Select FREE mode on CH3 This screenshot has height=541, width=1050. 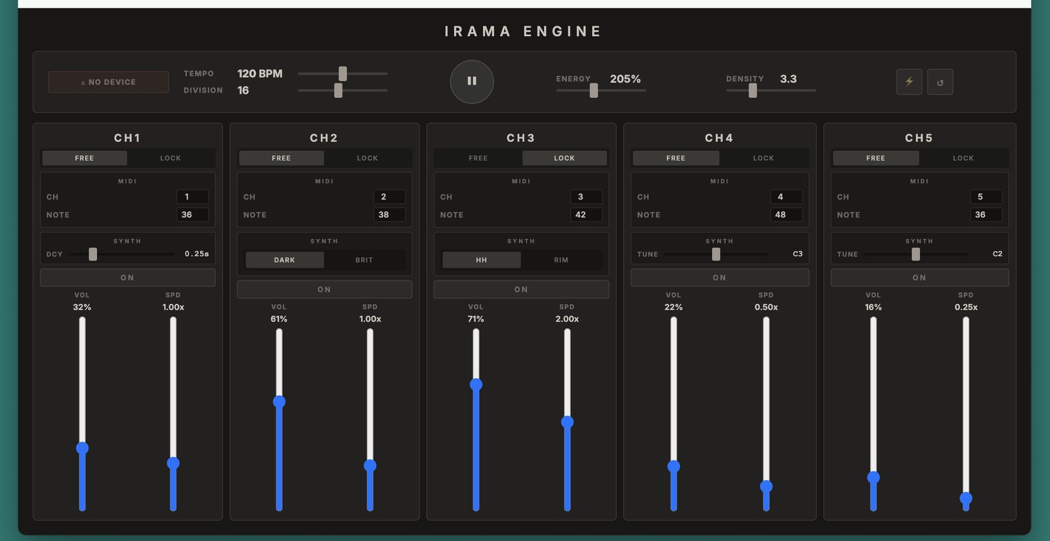point(478,158)
